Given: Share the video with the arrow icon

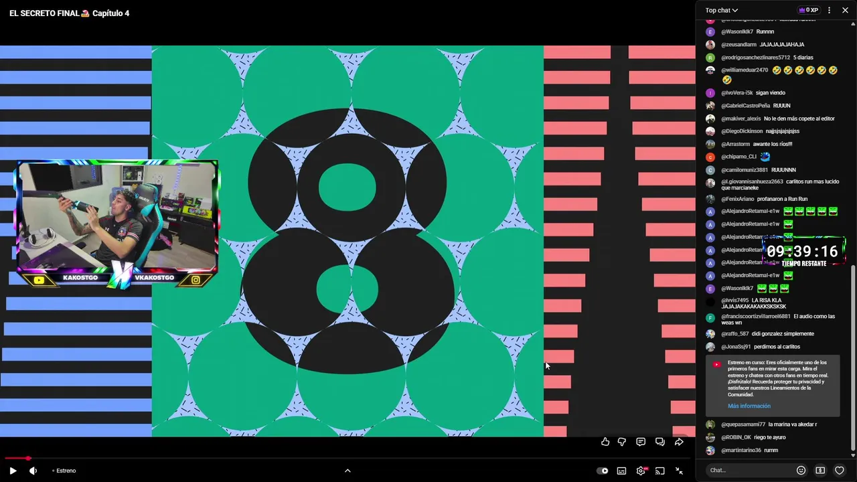Looking at the screenshot, I should pyautogui.click(x=679, y=442).
